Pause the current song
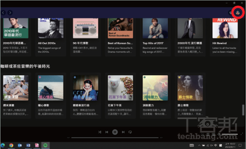This screenshot has width=246, height=149. tap(115, 132)
